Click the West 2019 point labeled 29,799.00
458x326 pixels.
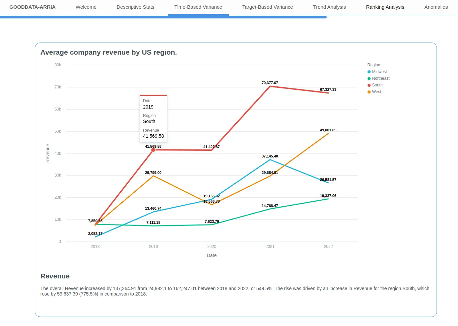point(153,176)
